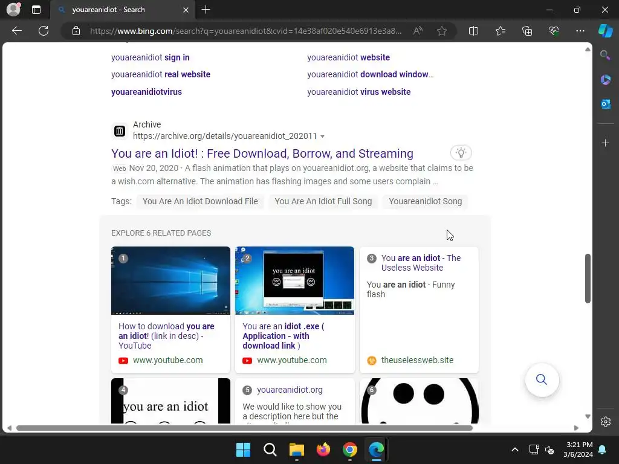Go back with the back arrow
The height and width of the screenshot is (464, 619).
[16, 31]
